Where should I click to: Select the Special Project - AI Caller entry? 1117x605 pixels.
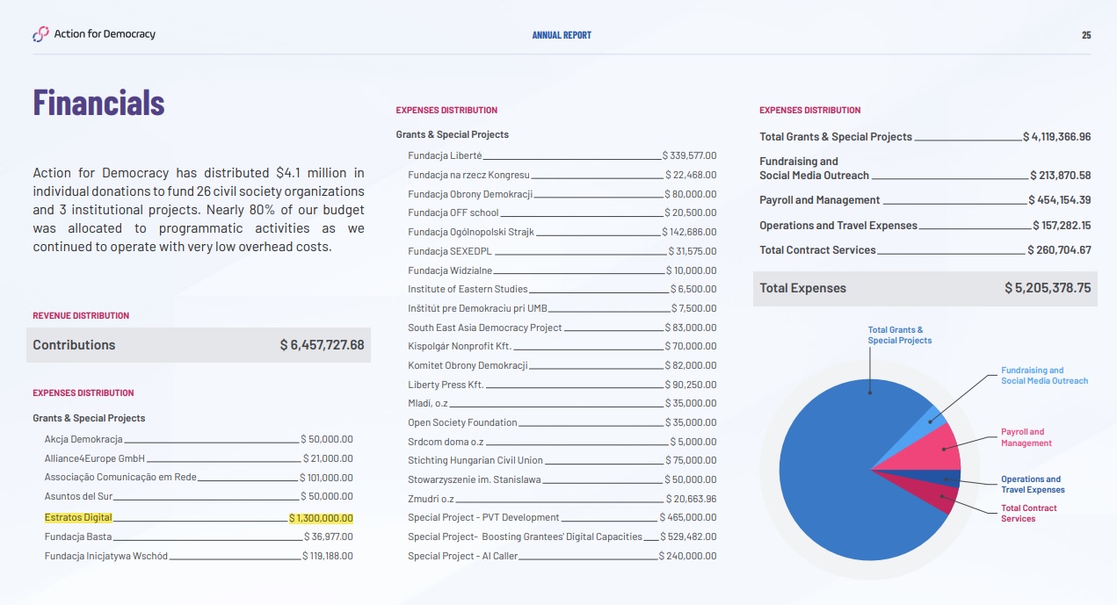click(x=462, y=556)
